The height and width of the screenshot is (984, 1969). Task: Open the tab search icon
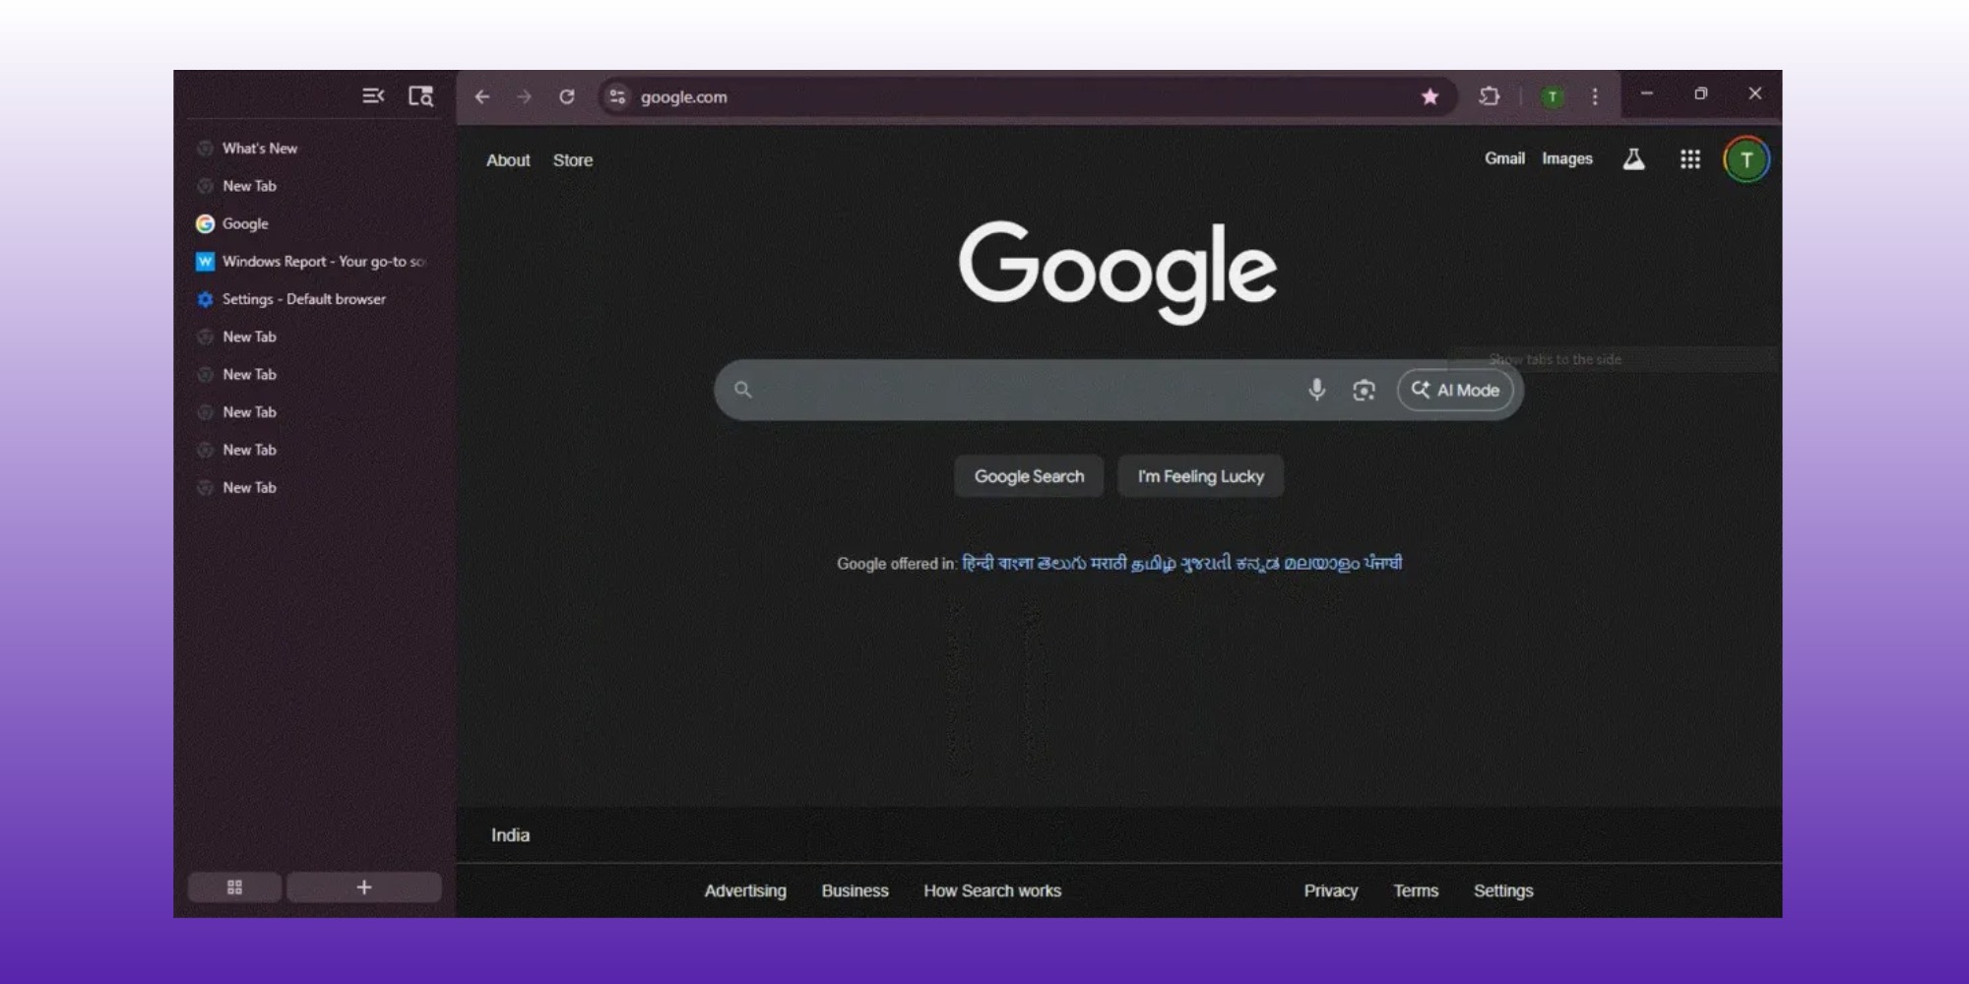tap(420, 96)
